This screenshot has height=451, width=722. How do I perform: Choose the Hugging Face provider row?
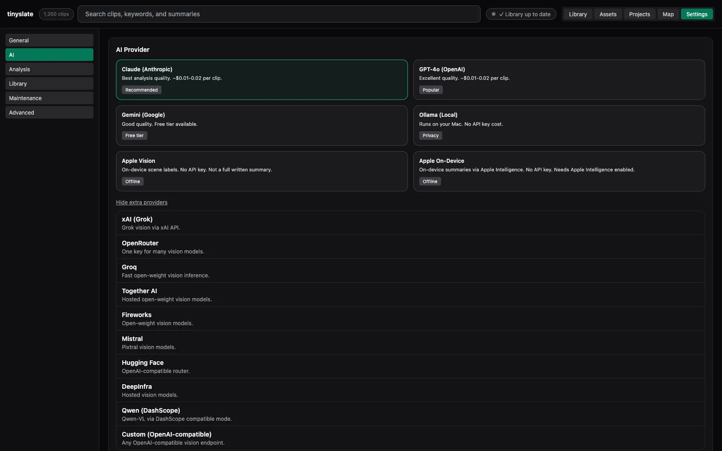click(411, 366)
